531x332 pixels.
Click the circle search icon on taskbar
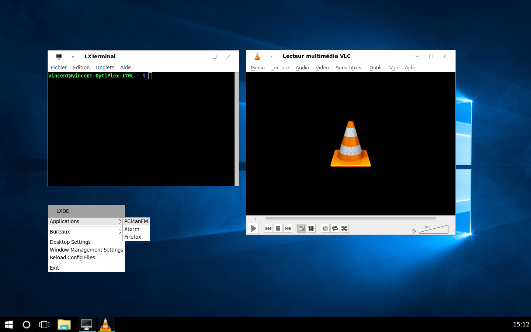(x=27, y=325)
